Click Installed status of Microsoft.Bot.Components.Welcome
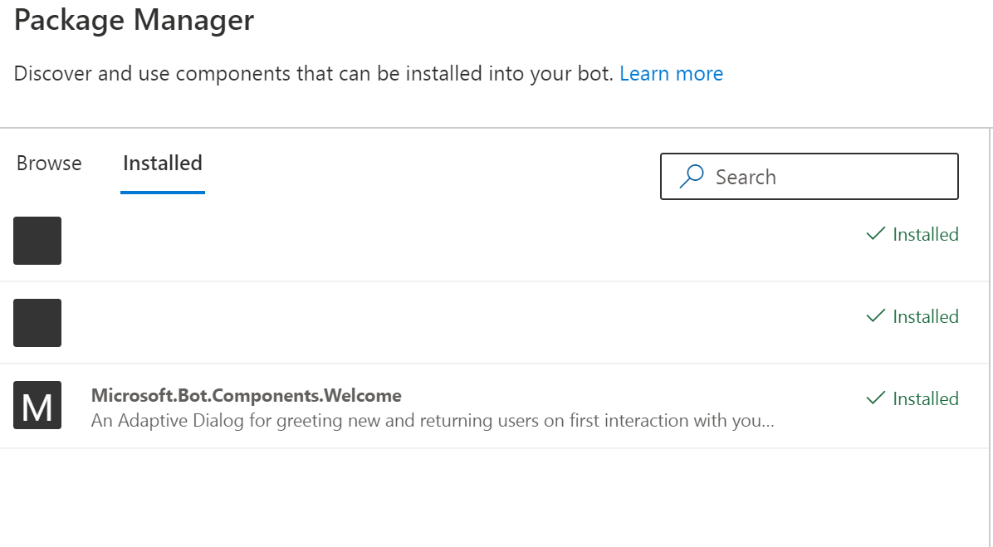This screenshot has width=993, height=547. pyautogui.click(x=912, y=398)
